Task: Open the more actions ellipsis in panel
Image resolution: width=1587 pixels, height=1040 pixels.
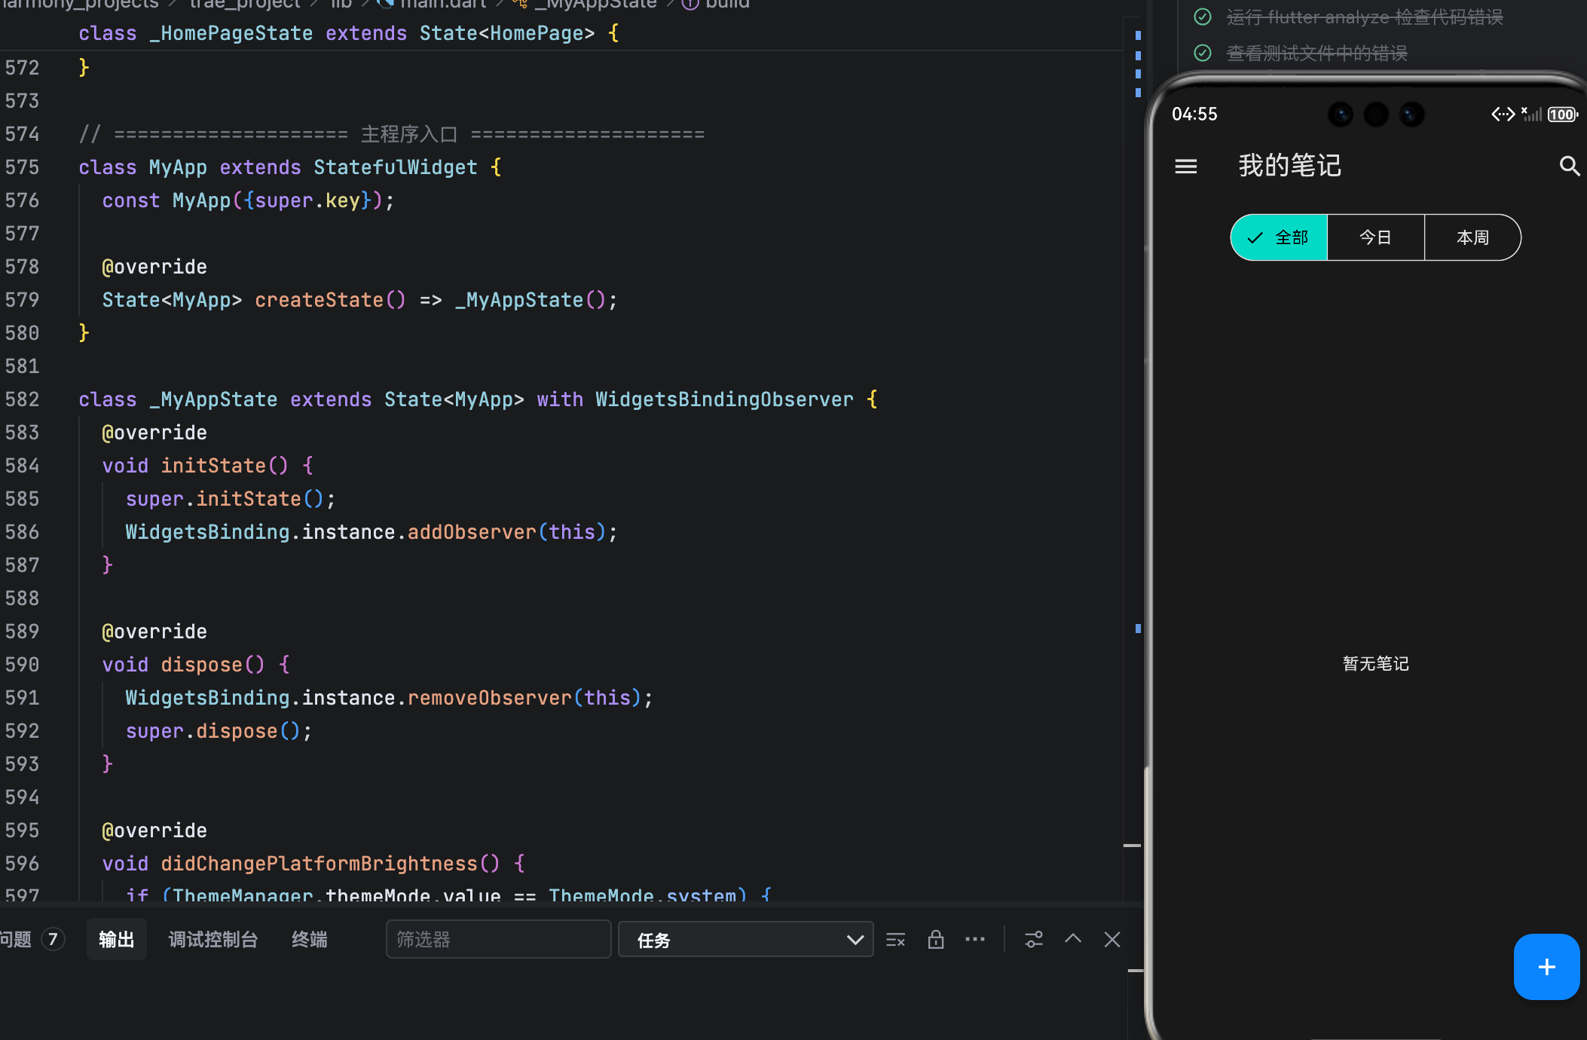Action: click(x=974, y=940)
